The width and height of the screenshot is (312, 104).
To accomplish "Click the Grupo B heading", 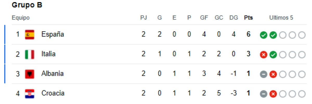I will coord(27,5).
